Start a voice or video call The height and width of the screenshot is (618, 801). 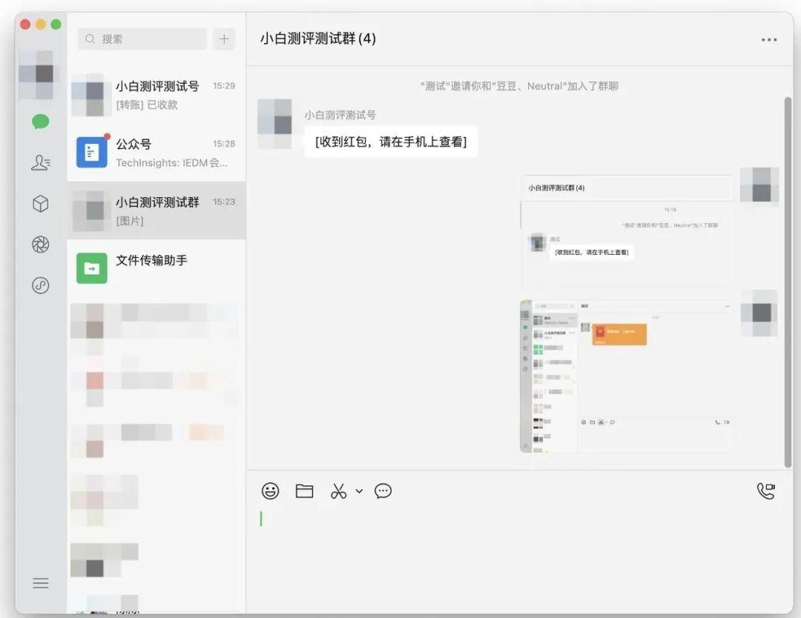point(765,491)
